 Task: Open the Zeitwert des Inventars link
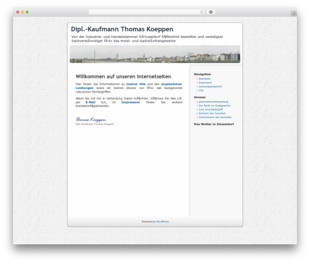click(x=212, y=113)
